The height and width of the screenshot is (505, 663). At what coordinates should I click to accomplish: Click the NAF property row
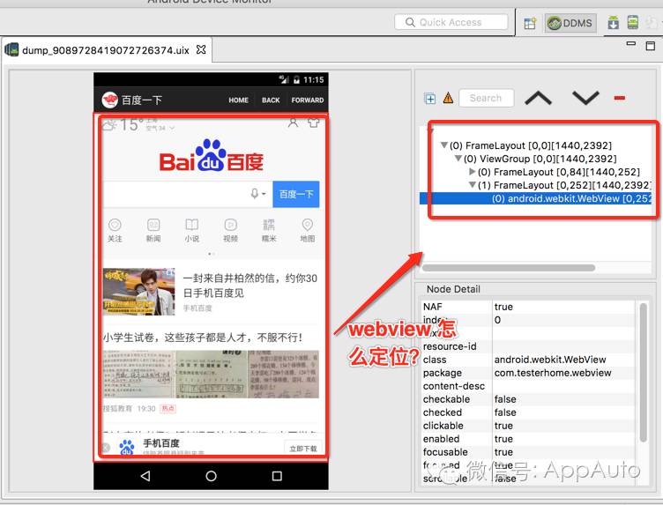(528, 307)
